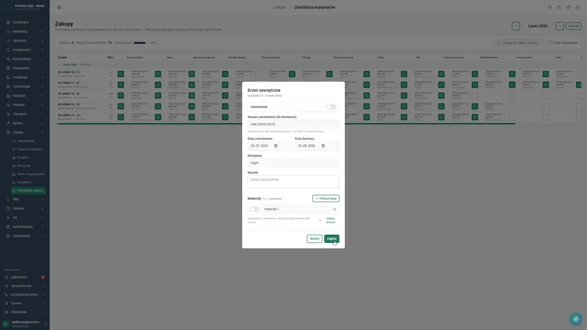
Task: Click the Produkcja sidebar icon
Action: pos(8,77)
